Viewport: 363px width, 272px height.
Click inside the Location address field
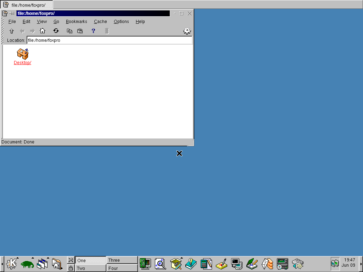(x=106, y=40)
